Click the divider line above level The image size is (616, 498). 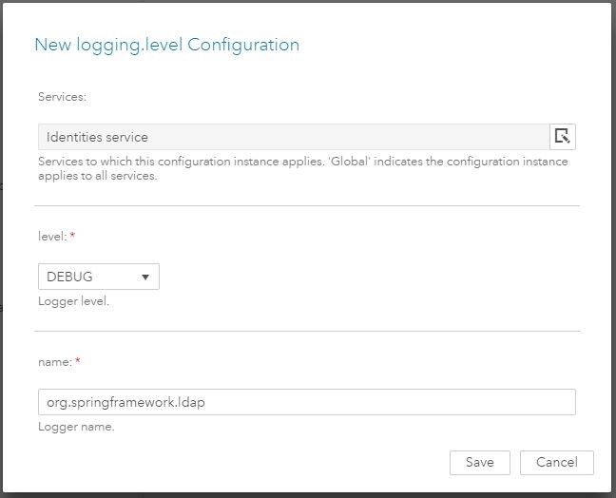click(306, 205)
